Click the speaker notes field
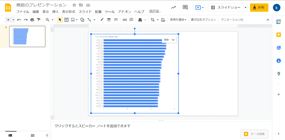The image size is (285, 140). [x=161, y=126]
